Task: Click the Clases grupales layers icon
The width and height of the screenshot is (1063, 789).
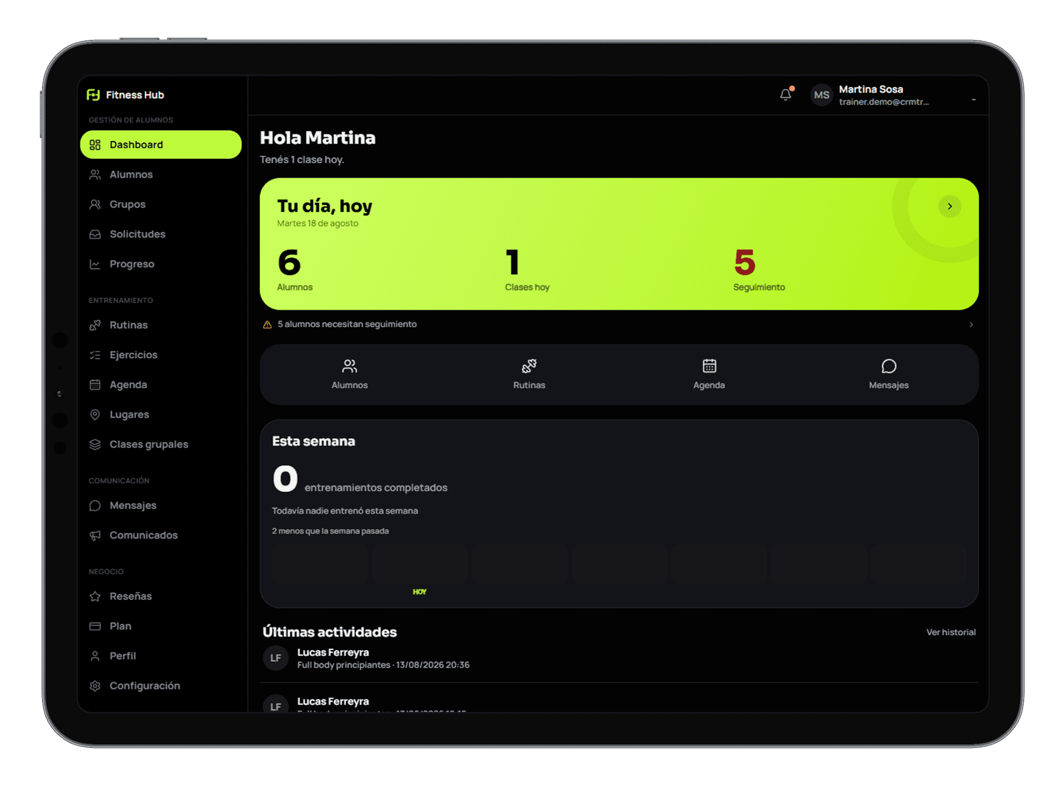Action: [95, 444]
